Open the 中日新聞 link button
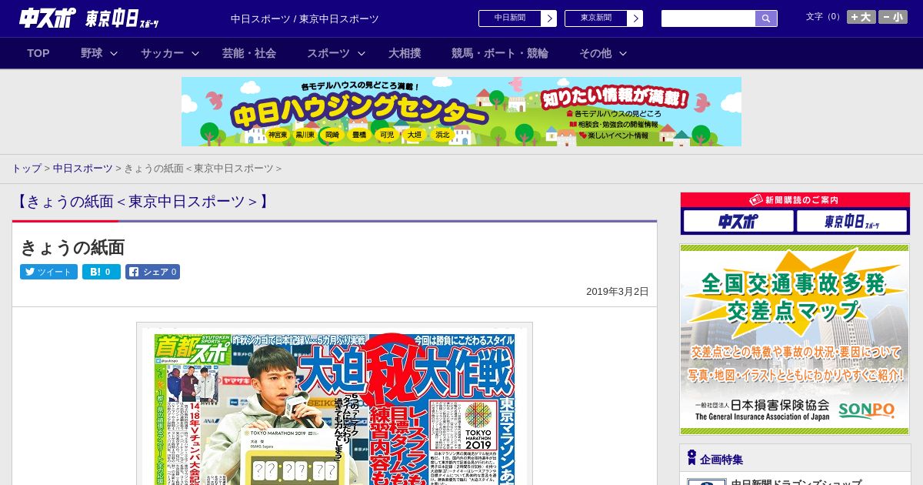This screenshot has height=485, width=923. [510, 18]
